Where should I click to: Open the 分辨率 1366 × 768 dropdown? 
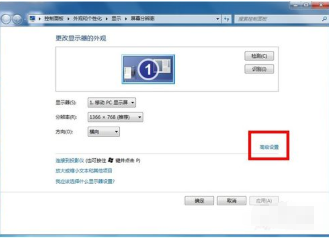115,117
